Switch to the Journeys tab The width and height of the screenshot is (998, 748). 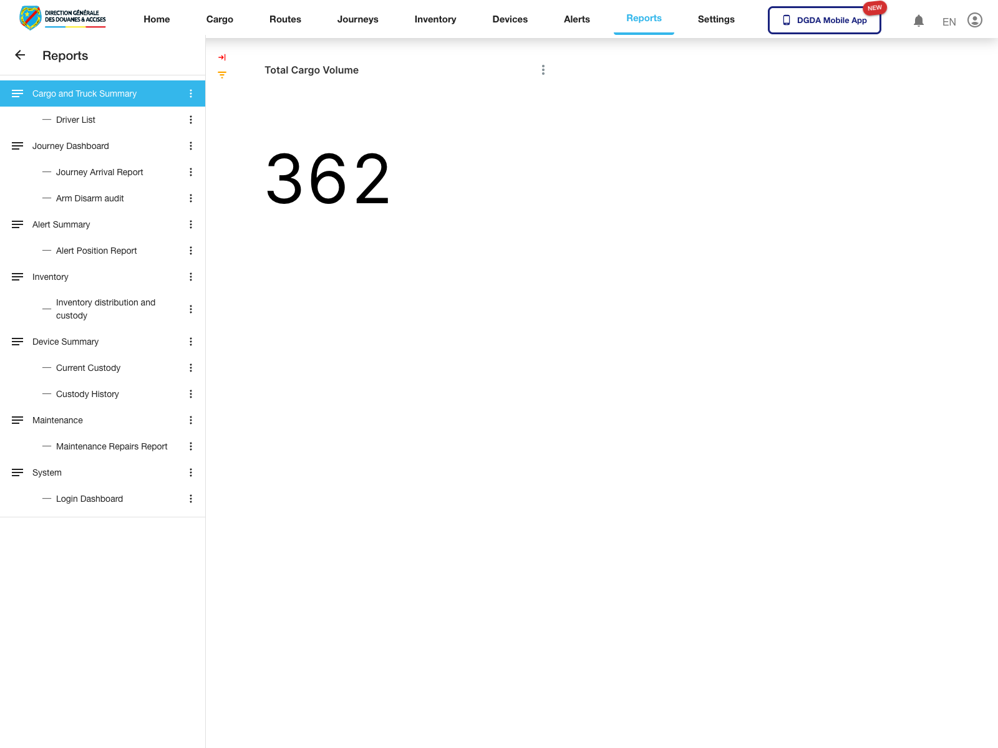357,19
